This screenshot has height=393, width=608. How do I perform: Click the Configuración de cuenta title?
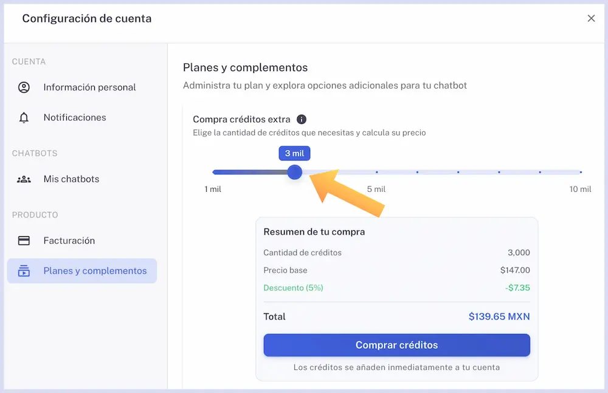(x=87, y=19)
